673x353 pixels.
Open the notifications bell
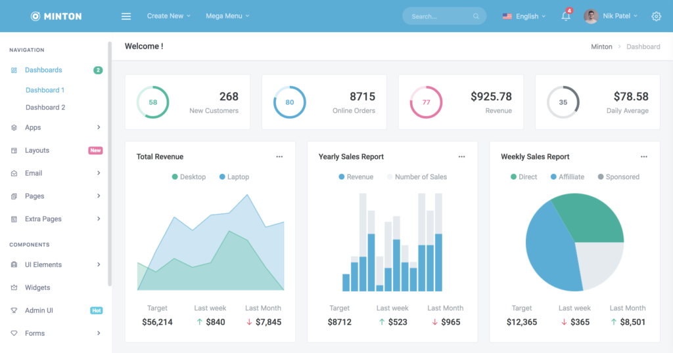pos(566,16)
